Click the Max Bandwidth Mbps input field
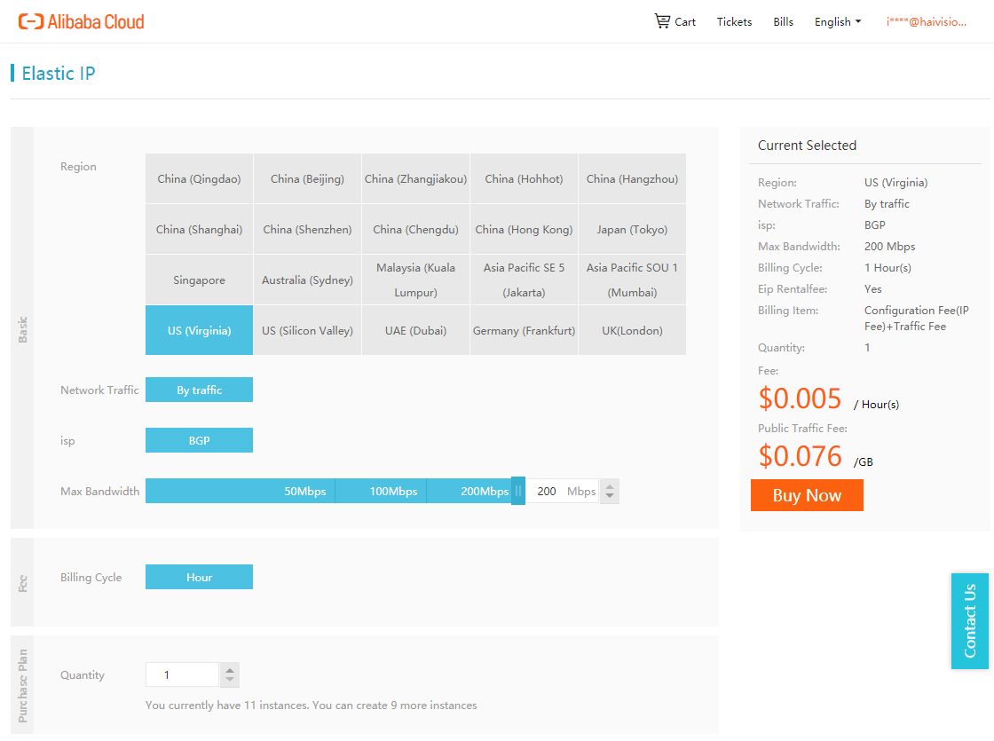The height and width of the screenshot is (741, 994). (x=548, y=492)
